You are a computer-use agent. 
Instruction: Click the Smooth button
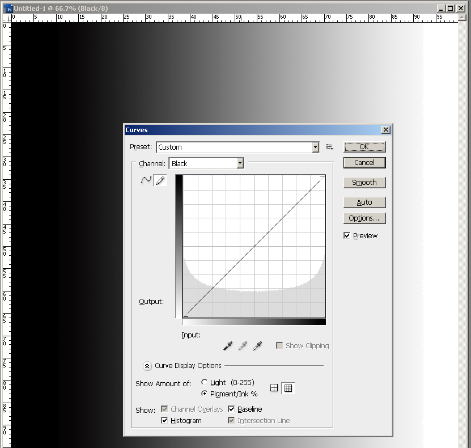point(364,183)
